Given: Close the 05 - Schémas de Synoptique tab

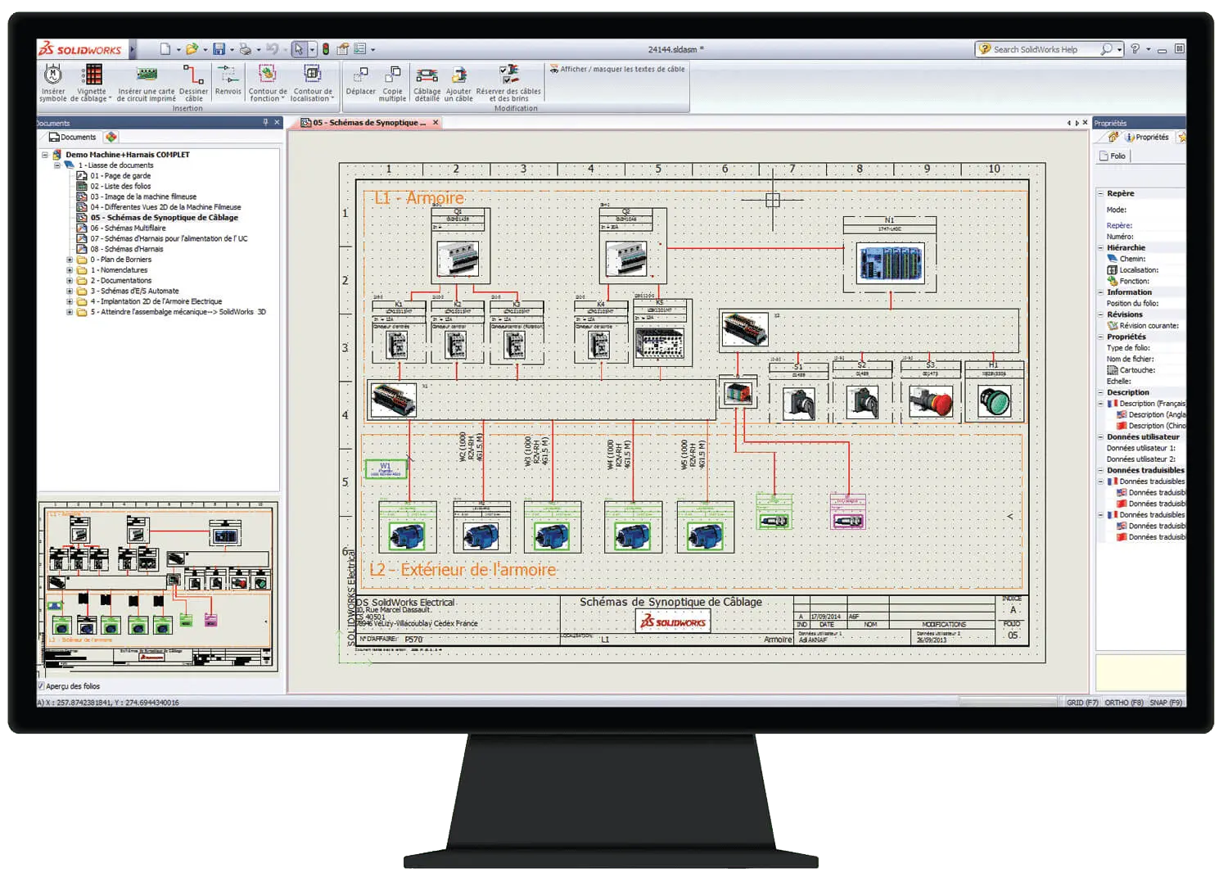Looking at the screenshot, I should click(436, 123).
